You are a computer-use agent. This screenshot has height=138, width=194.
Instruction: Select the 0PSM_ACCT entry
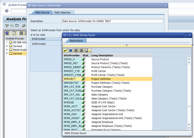click(x=71, y=106)
